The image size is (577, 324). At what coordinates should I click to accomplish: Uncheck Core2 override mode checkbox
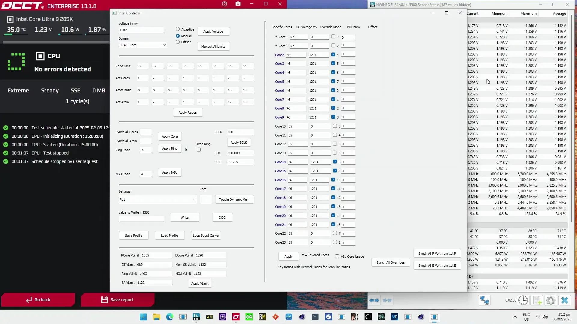[333, 55]
